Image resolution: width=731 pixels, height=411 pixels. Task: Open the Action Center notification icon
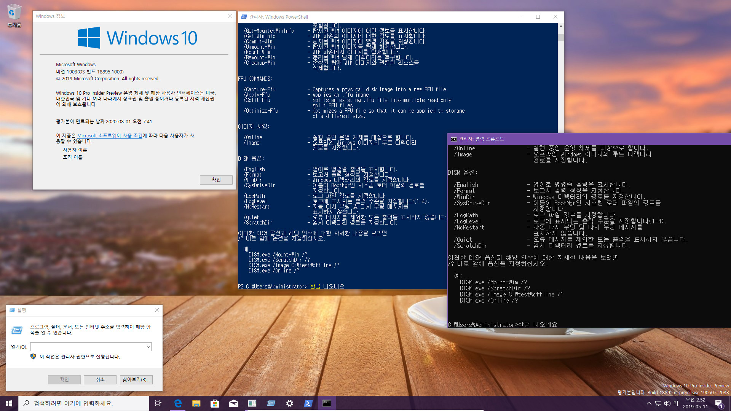click(719, 403)
